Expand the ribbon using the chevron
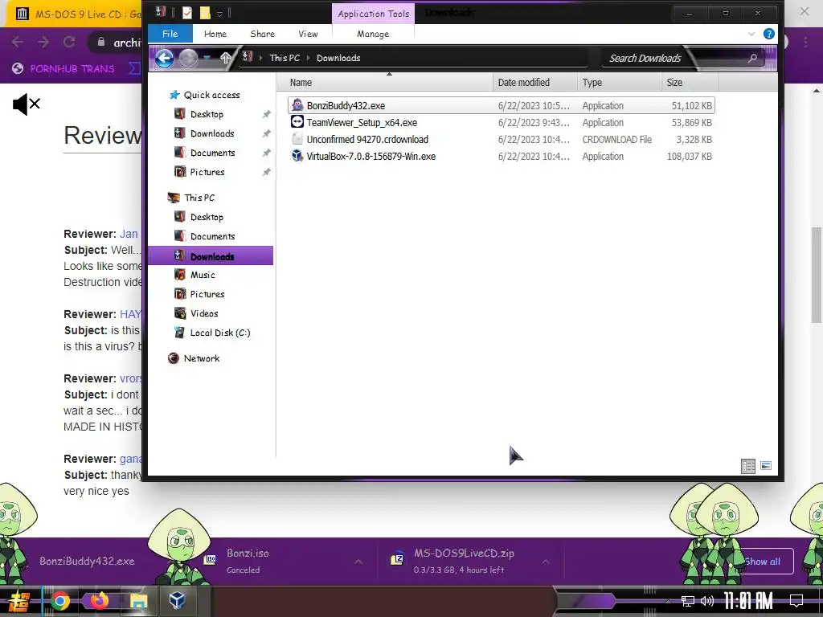 (x=751, y=34)
